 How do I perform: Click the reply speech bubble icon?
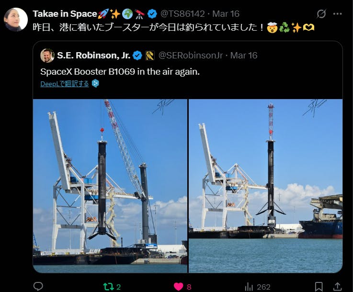[x=38, y=286]
